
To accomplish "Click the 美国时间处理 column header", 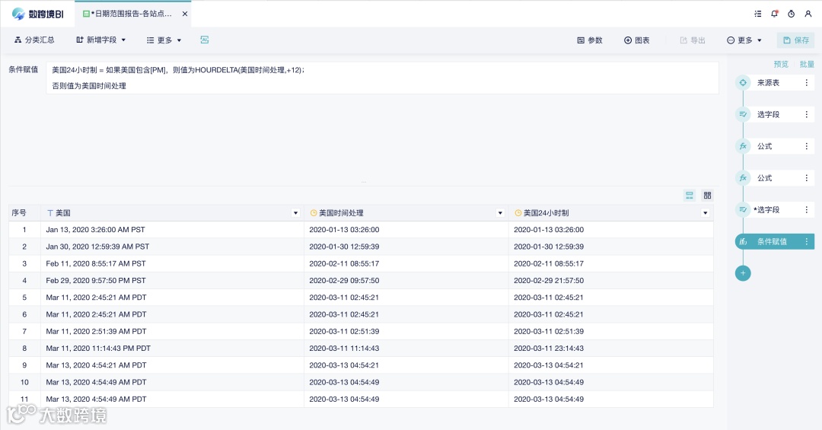I will (406, 213).
